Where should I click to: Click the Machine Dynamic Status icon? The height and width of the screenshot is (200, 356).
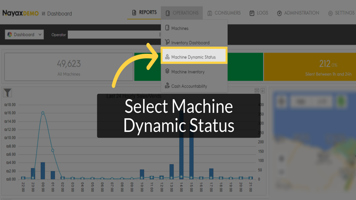167,57
